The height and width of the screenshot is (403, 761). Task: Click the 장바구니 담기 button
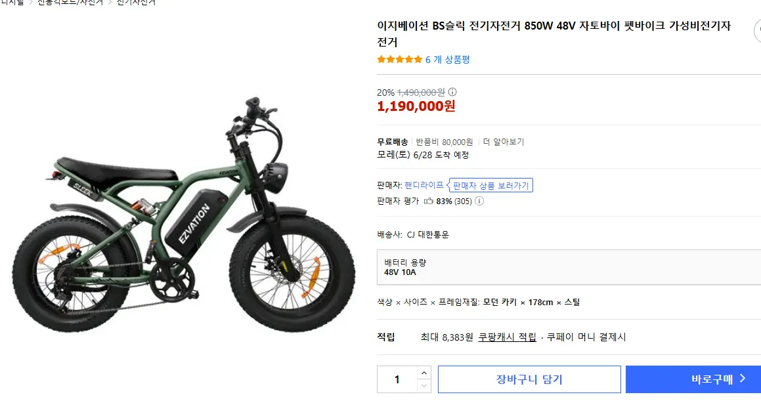(x=529, y=379)
